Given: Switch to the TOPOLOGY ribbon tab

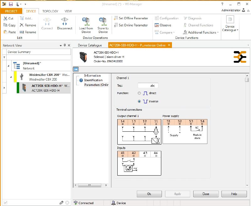Looking at the screenshot, I should point(50,11).
